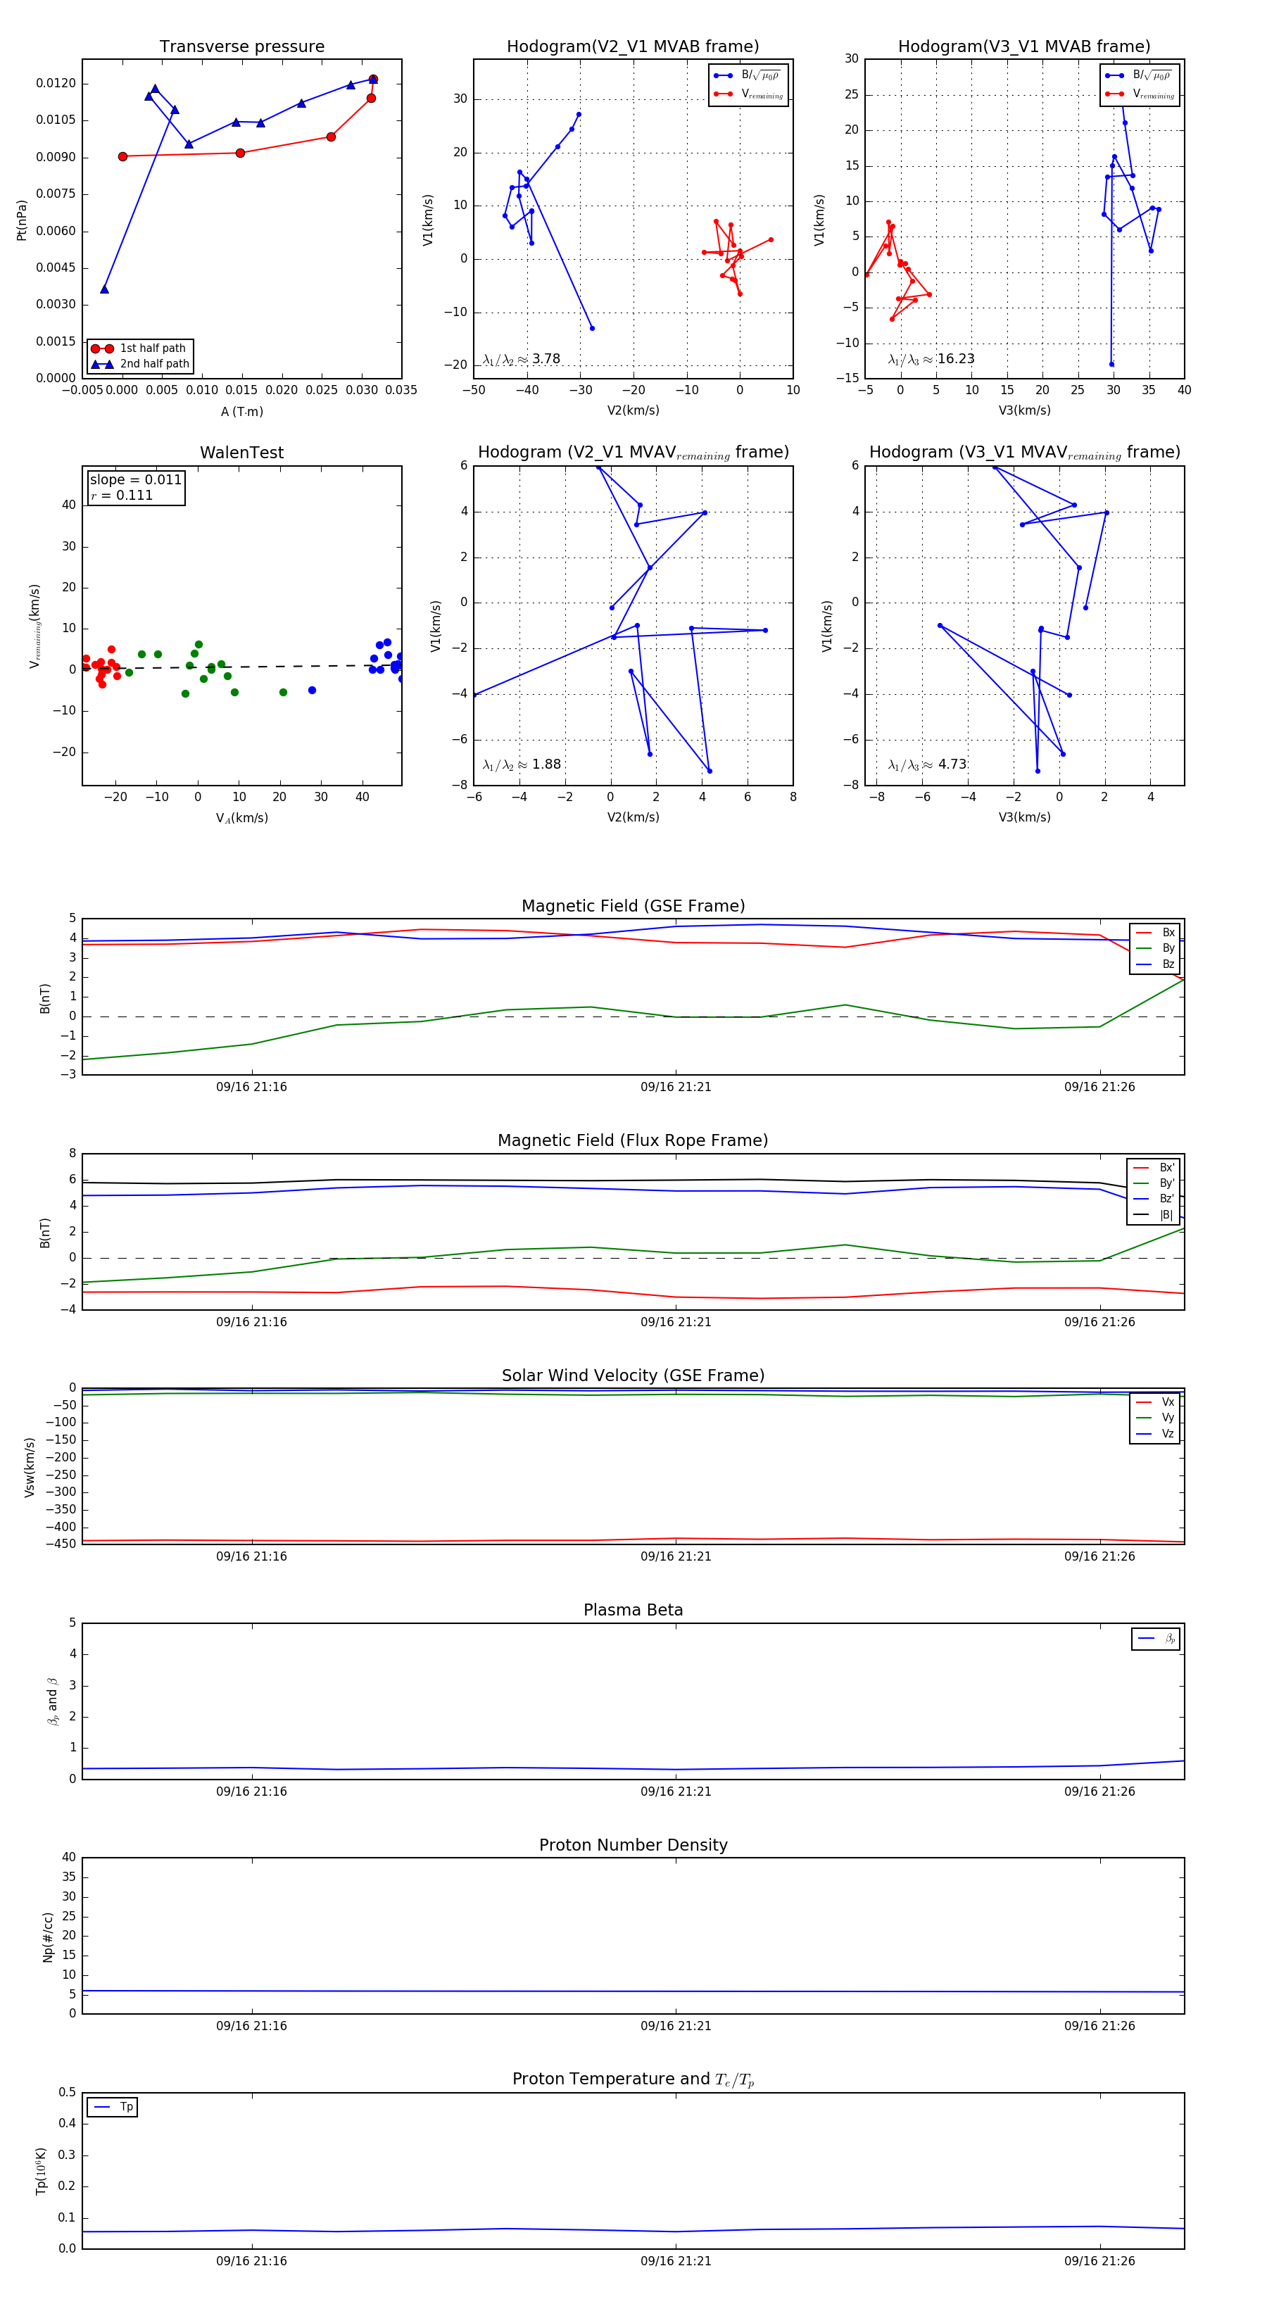
Task: Select the "By'" legend entry in Flux Rope plot
Action: (x=1154, y=1183)
